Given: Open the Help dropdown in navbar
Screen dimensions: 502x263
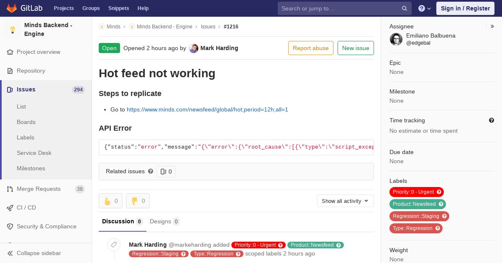Looking at the screenshot, I should 425,8.
